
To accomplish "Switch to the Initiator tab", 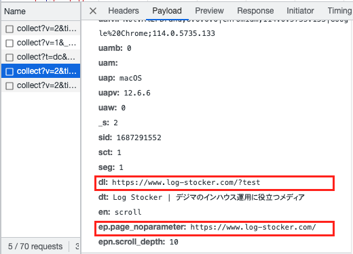I will (300, 11).
